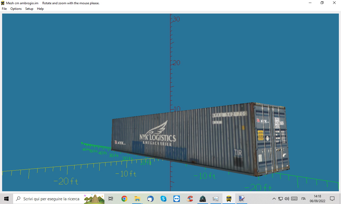Switch the ITA input language indicator
Viewport: 341px width, 204px height.
(303, 199)
